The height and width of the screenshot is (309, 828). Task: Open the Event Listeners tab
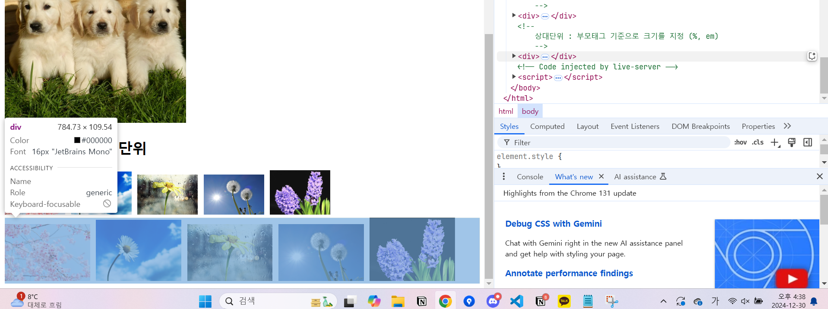click(635, 126)
